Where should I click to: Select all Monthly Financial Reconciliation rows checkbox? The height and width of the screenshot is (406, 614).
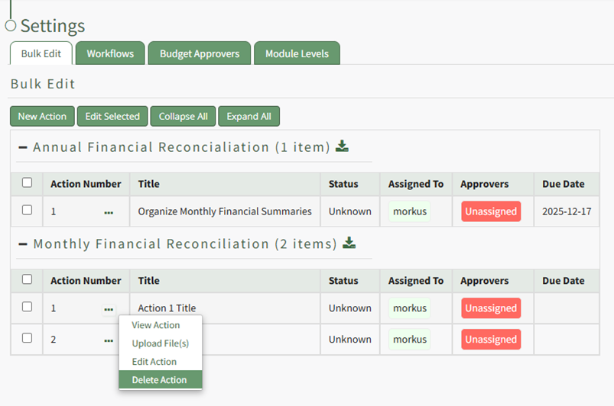[28, 280]
